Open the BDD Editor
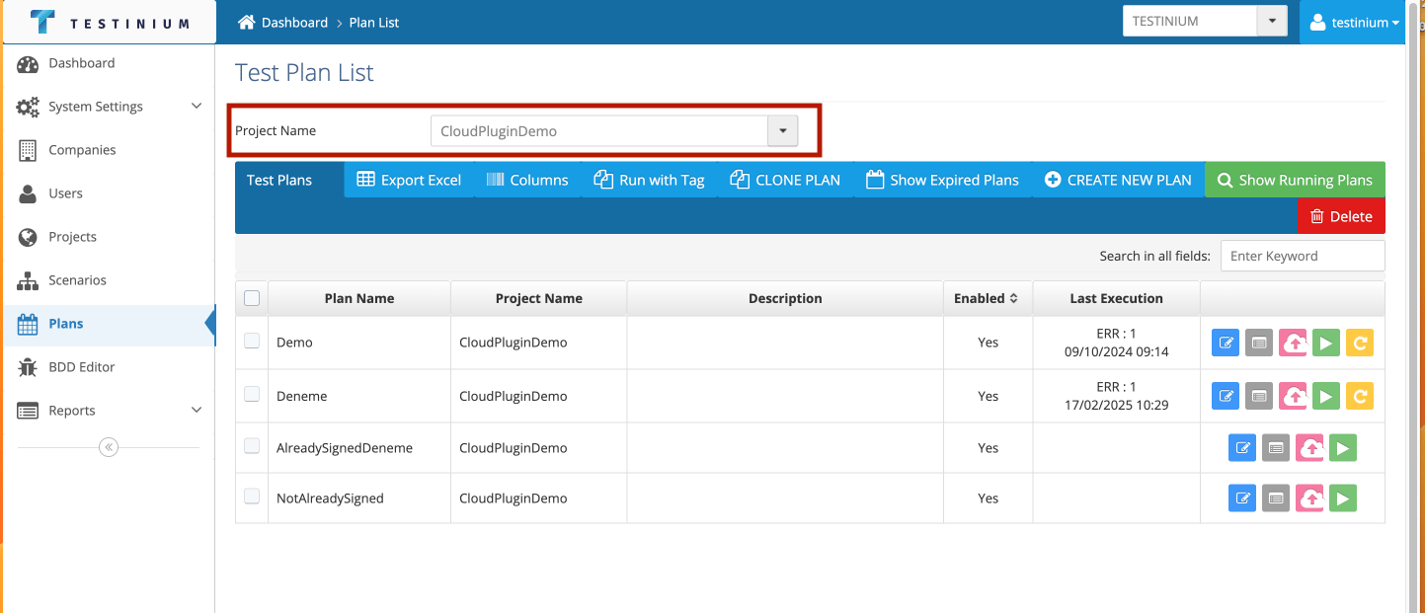The image size is (1425, 613). coord(109,367)
